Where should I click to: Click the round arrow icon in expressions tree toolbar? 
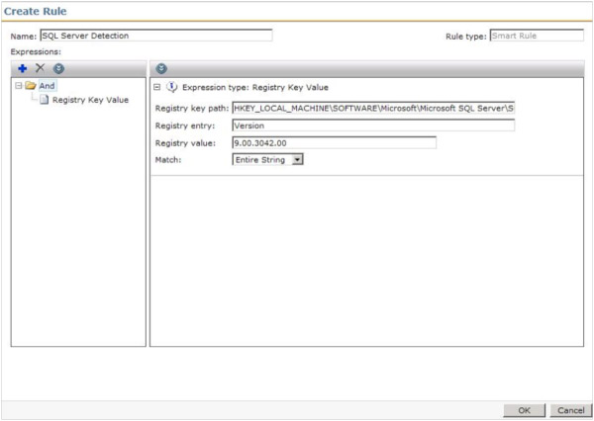tap(58, 68)
